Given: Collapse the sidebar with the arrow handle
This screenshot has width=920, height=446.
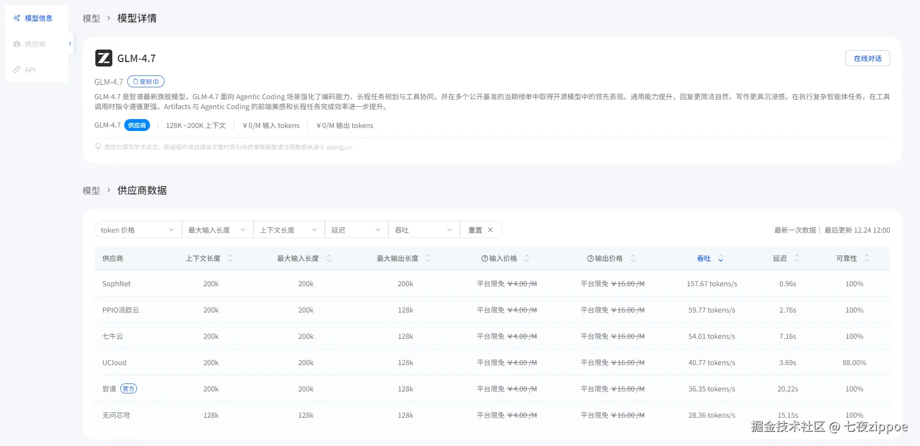Looking at the screenshot, I should click(x=70, y=44).
